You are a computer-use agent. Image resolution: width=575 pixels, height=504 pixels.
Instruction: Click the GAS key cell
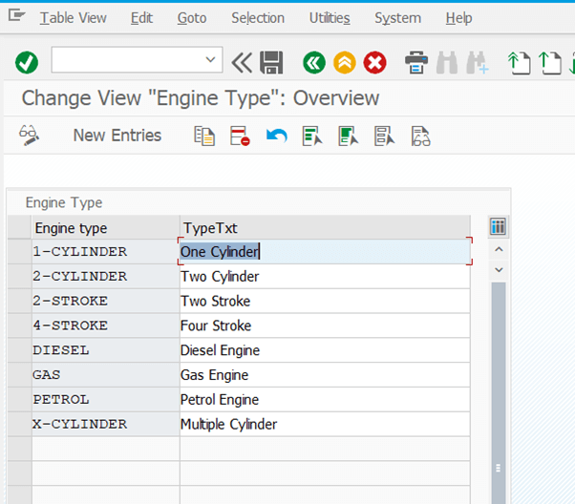coord(106,375)
